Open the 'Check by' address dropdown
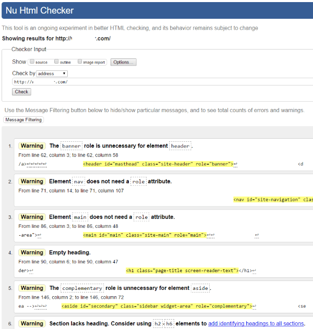This screenshot has height=329, width=313. [x=52, y=74]
